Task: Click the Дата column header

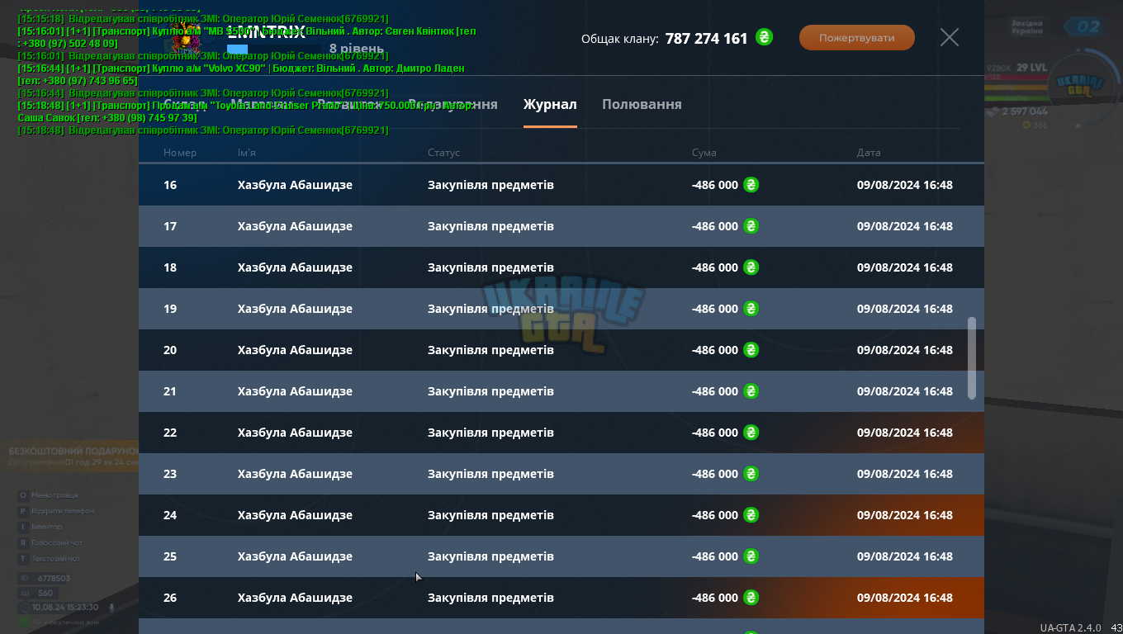Action: click(x=869, y=153)
